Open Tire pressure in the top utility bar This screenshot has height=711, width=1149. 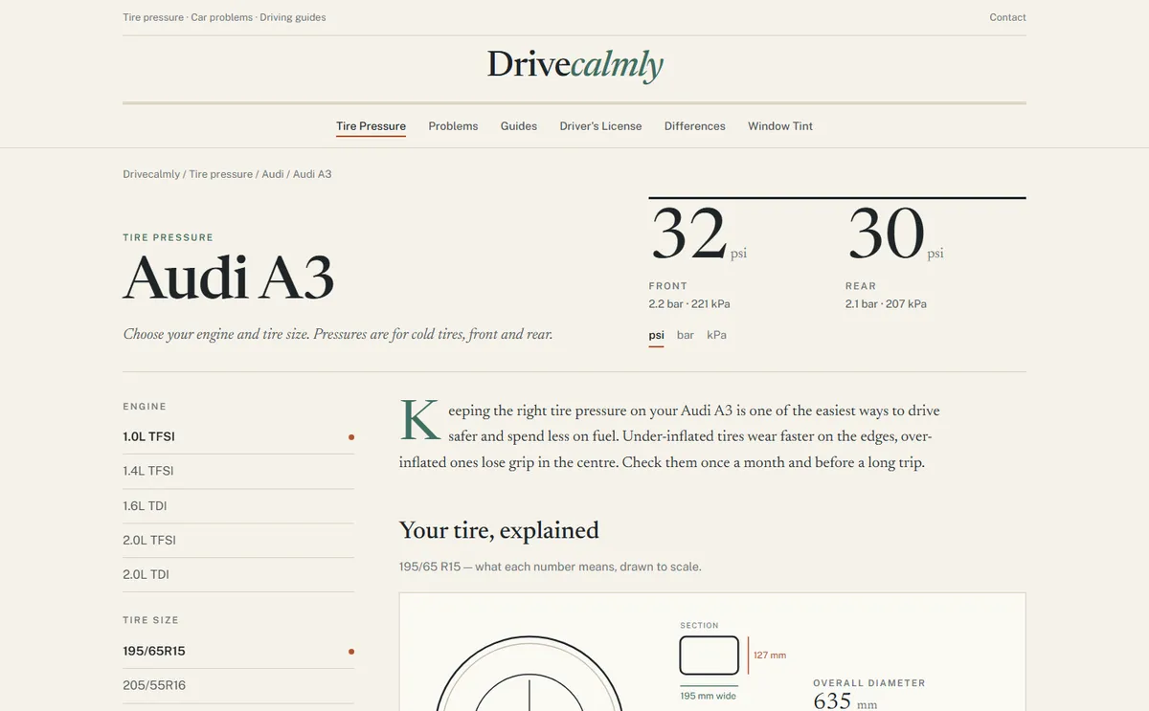click(153, 17)
